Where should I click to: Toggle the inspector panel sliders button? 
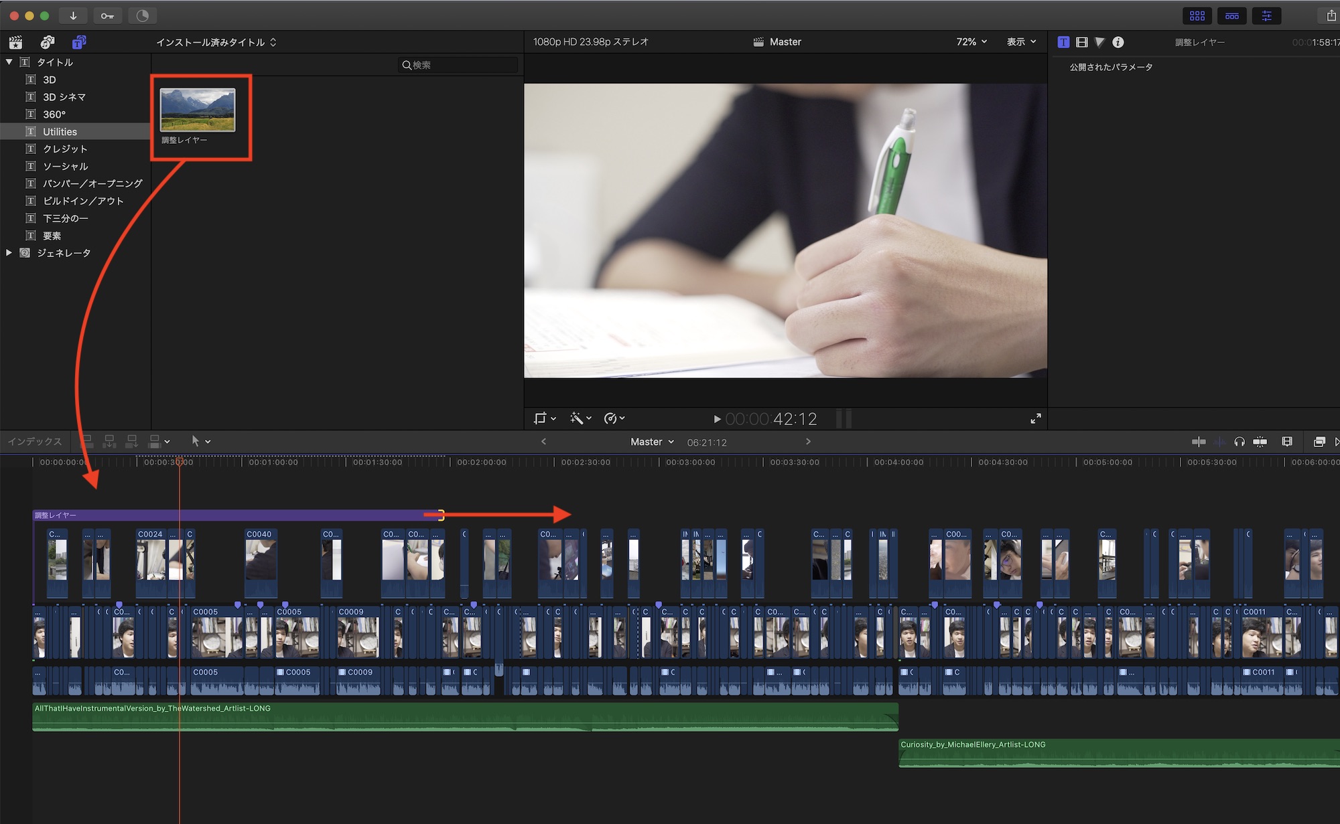click(x=1266, y=15)
